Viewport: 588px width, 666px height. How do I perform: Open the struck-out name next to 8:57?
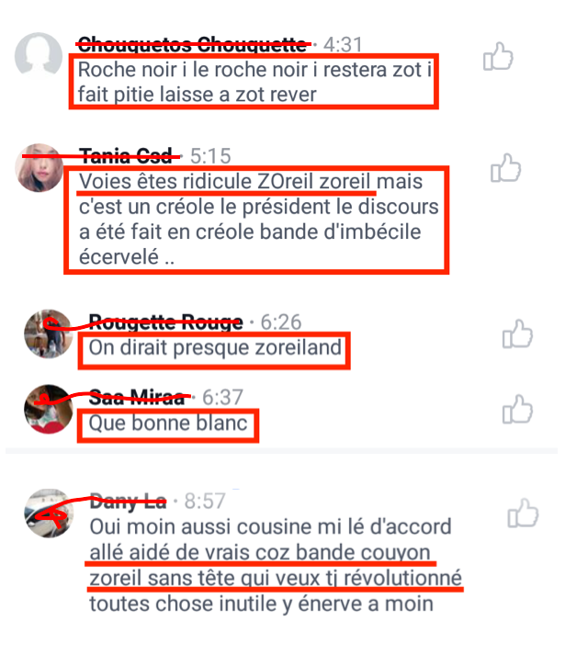128,502
